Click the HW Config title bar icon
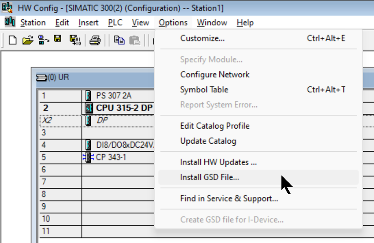Image resolution: width=374 pixels, height=243 pixels. tap(7, 8)
